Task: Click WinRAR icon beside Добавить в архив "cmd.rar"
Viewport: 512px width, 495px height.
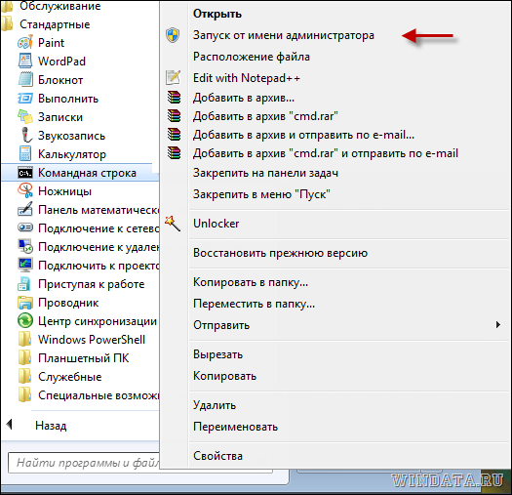Action: tap(174, 116)
